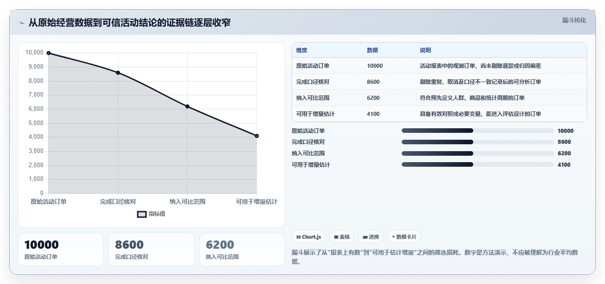Click the 数据卡片 chip
Screen dimensions: 605x284
click(404, 237)
